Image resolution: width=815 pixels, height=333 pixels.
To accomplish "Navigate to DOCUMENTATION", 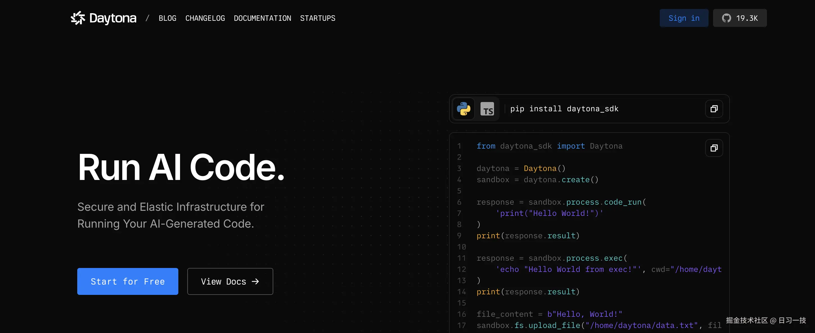I will pos(262,18).
